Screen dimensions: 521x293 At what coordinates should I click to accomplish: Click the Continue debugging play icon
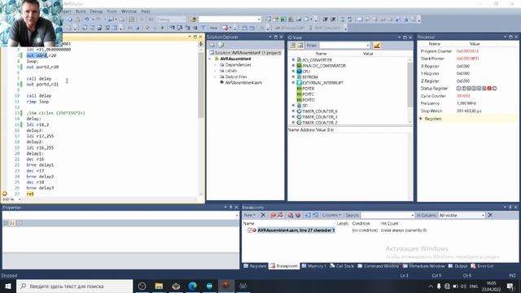click(163, 28)
